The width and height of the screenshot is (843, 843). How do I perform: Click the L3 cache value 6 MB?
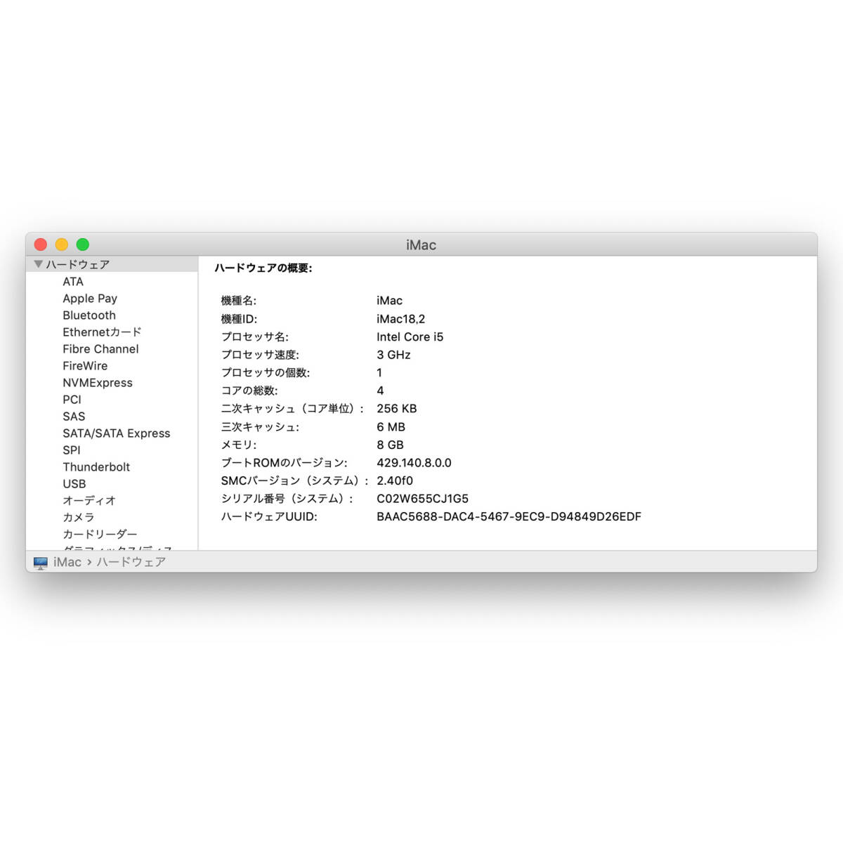pos(391,427)
